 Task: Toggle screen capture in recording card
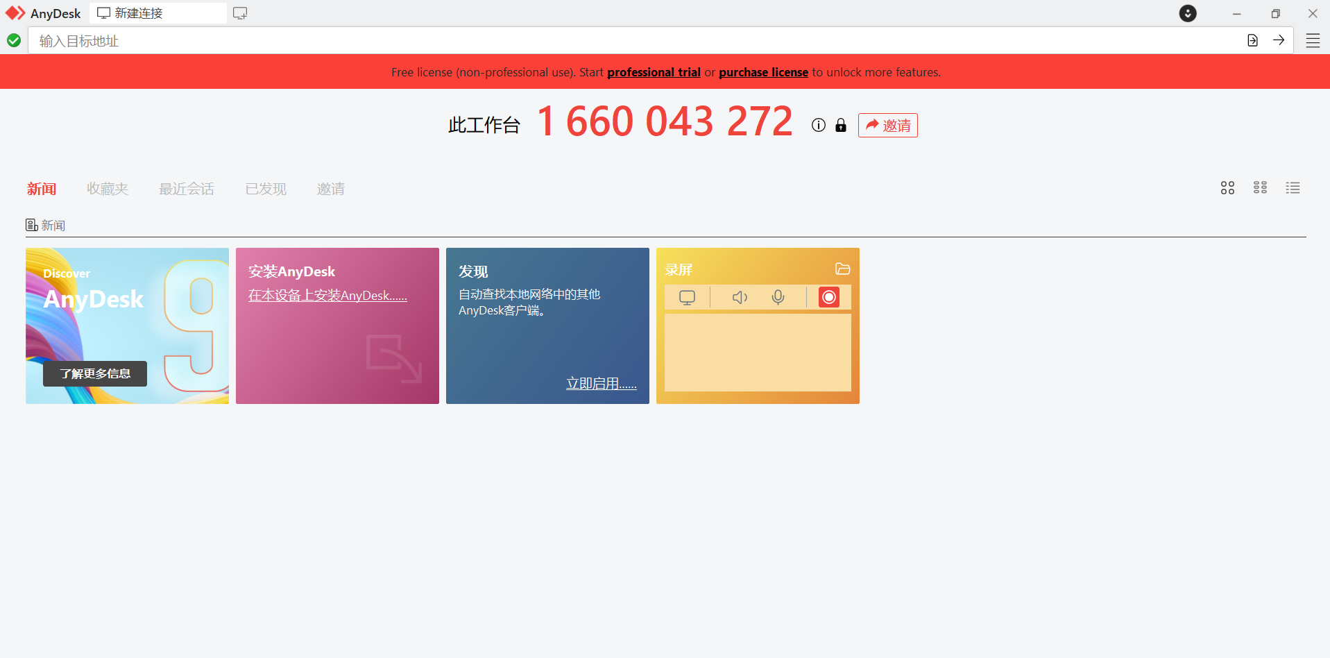click(687, 297)
